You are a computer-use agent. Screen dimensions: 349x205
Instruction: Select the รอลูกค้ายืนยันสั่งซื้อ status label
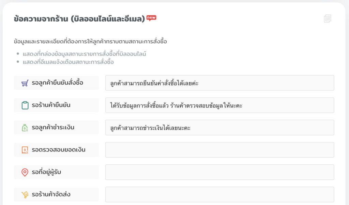tap(57, 83)
